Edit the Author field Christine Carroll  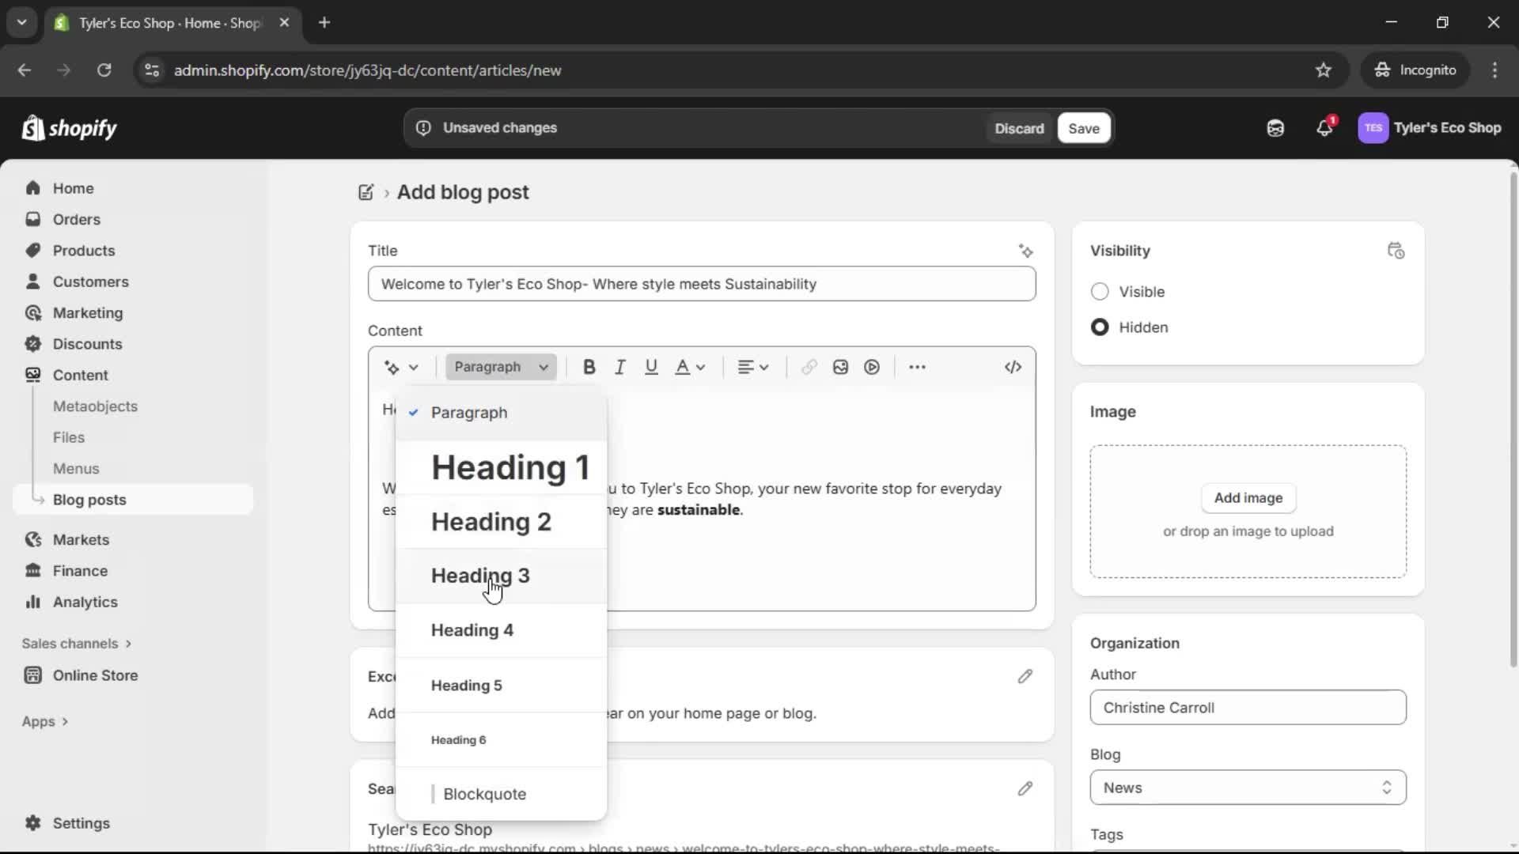1247,707
